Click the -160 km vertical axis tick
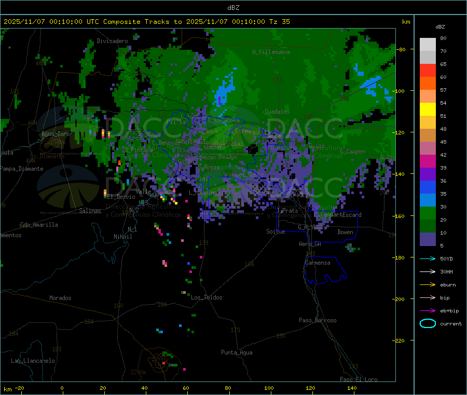 [x=400, y=216]
